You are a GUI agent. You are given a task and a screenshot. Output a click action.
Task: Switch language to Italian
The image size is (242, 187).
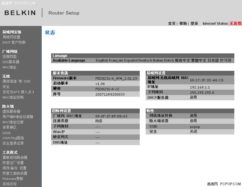click(x=158, y=60)
